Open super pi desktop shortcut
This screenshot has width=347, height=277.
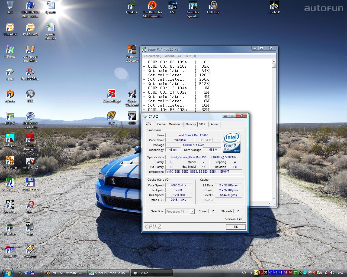tap(10, 184)
